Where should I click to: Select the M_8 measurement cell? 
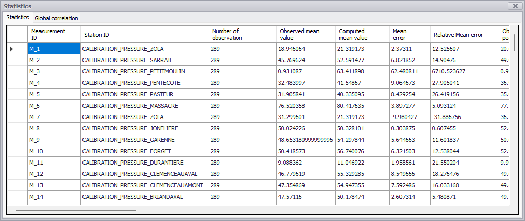point(54,128)
